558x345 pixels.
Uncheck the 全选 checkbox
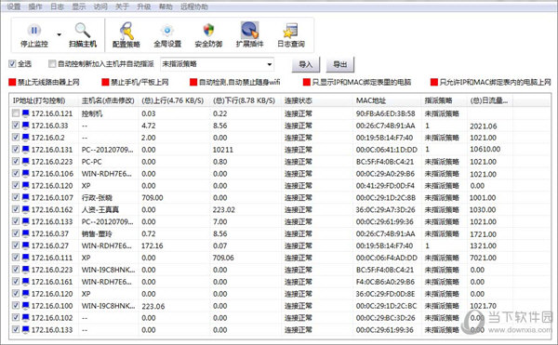(12, 64)
